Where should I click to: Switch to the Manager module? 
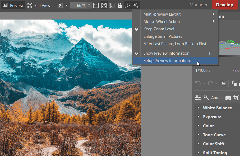click(198, 5)
